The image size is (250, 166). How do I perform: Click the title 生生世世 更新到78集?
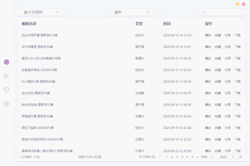36,93
